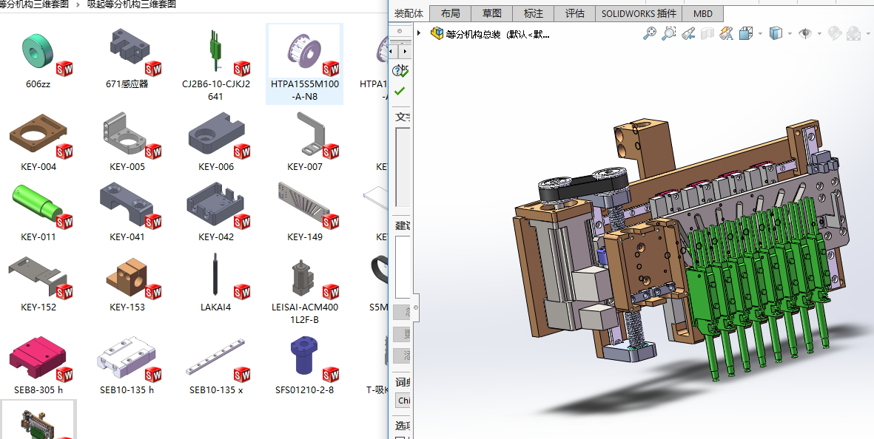Image resolution: width=874 pixels, height=439 pixels.
Task: Open the View Orientation dropdown arrow
Action: [x=759, y=34]
